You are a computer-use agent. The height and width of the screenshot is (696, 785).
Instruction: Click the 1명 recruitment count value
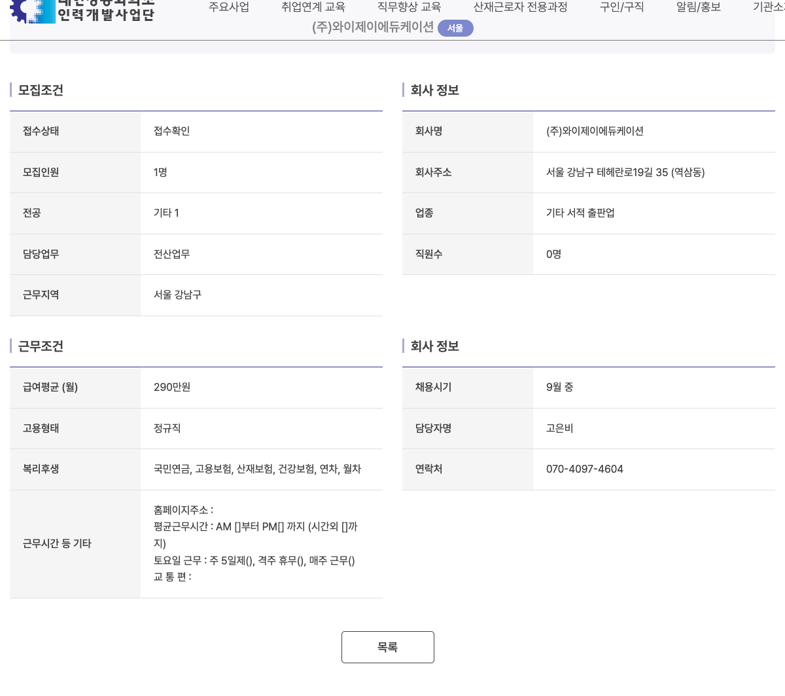tap(160, 172)
